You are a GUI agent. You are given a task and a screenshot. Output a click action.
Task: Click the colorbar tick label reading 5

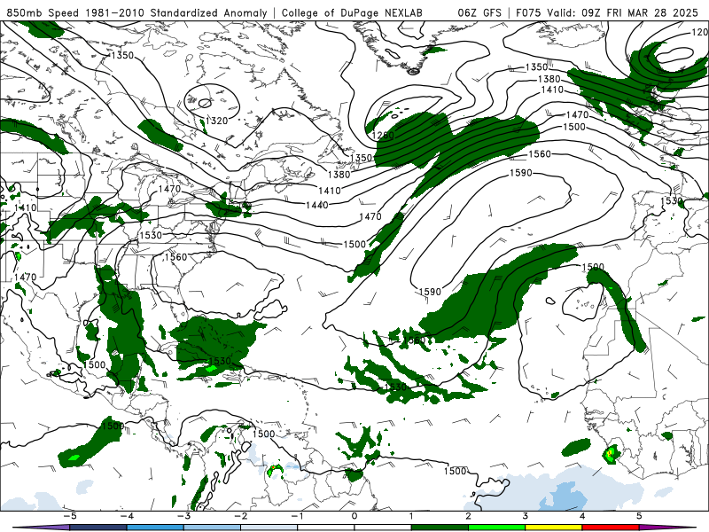tap(639, 516)
